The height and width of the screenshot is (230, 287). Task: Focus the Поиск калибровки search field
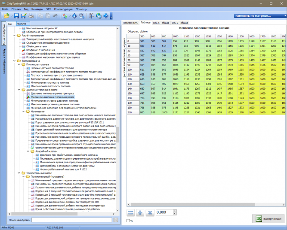pyautogui.click(x=72, y=220)
